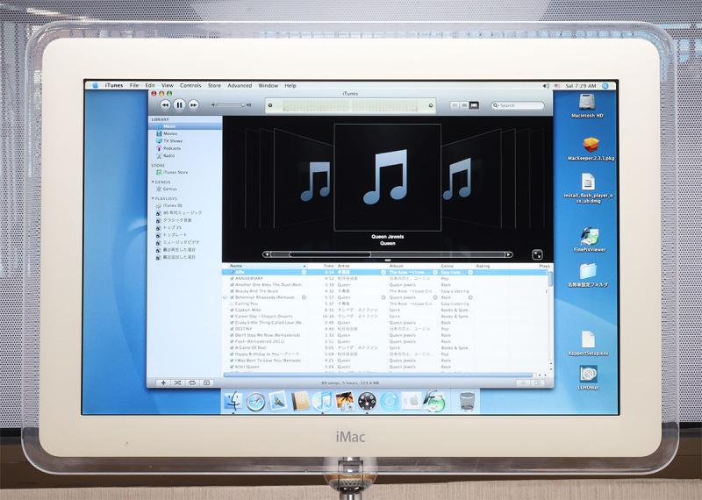Image resolution: width=702 pixels, height=500 pixels.
Task: Open the iTunes Store sidebar item
Action: coord(185,172)
